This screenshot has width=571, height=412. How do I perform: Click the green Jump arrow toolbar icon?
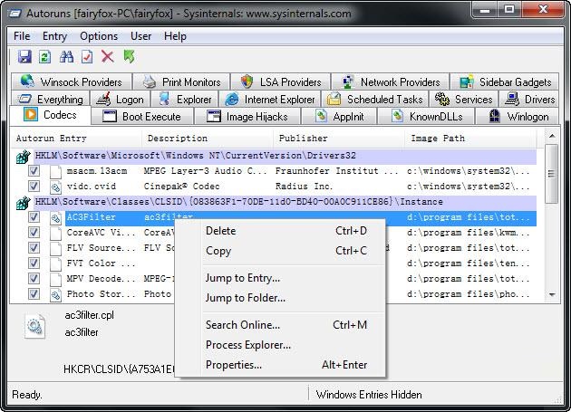[x=129, y=57]
